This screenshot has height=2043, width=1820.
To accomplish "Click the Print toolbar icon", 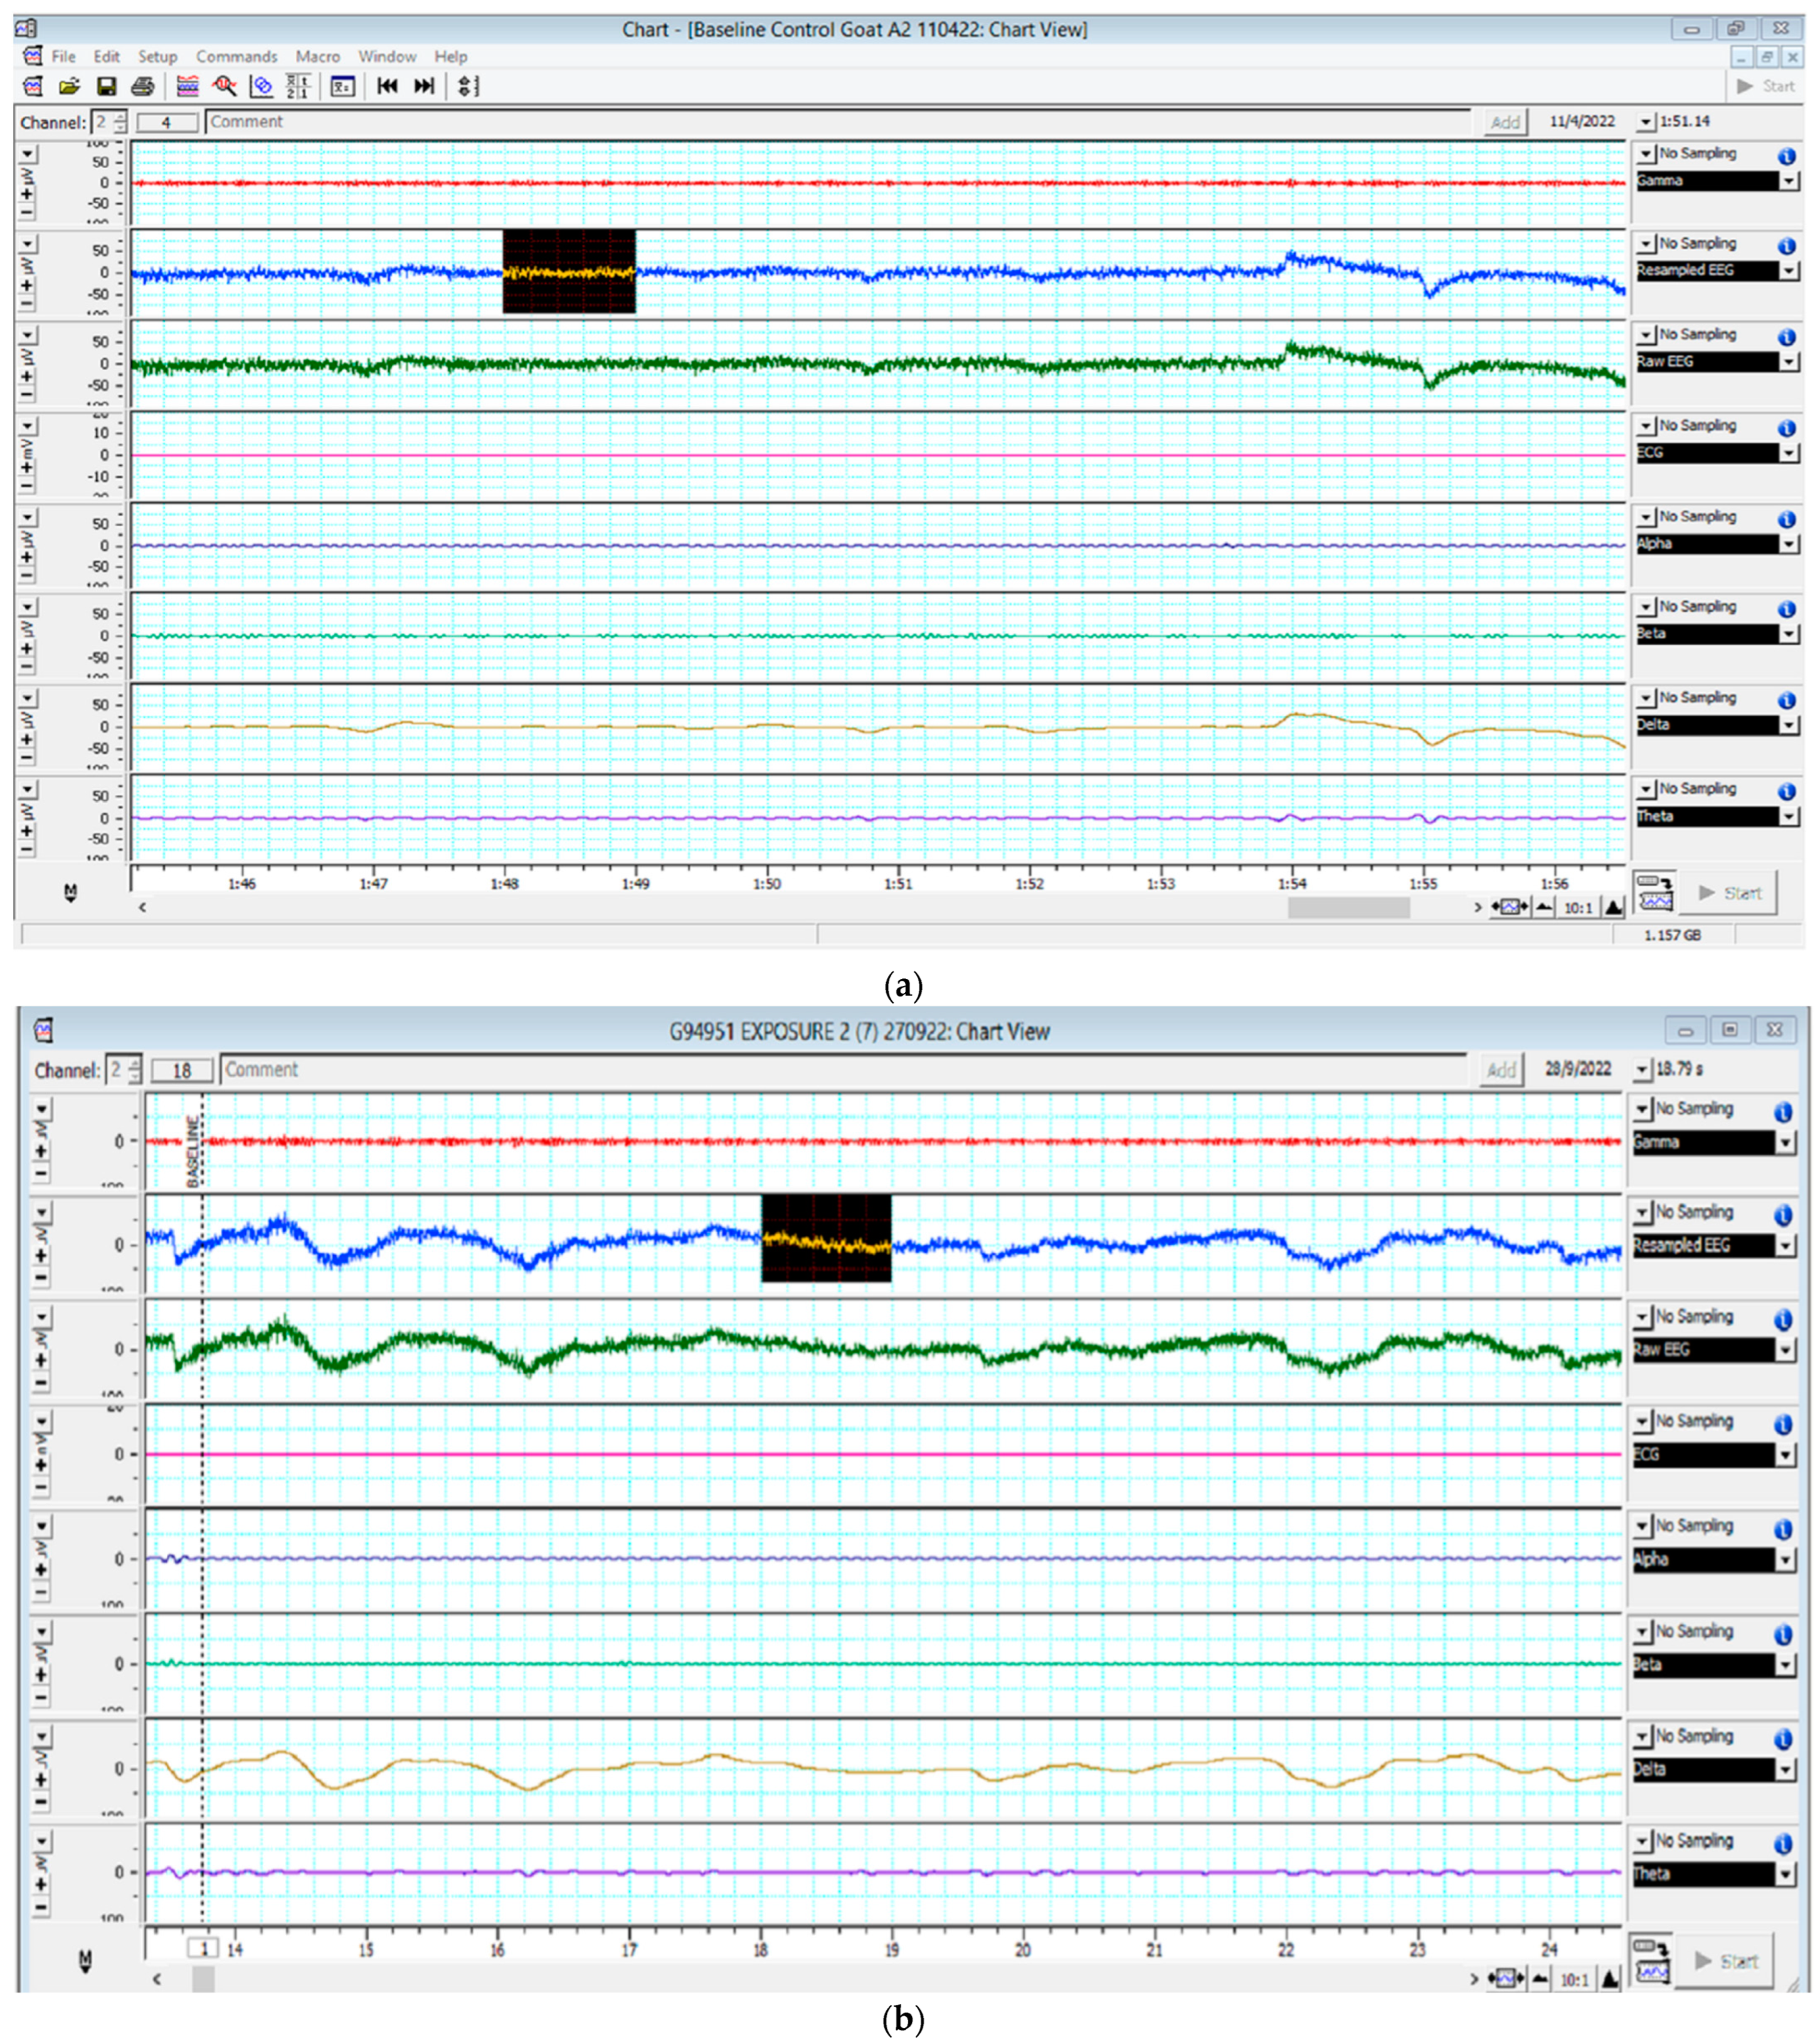I will click(143, 87).
